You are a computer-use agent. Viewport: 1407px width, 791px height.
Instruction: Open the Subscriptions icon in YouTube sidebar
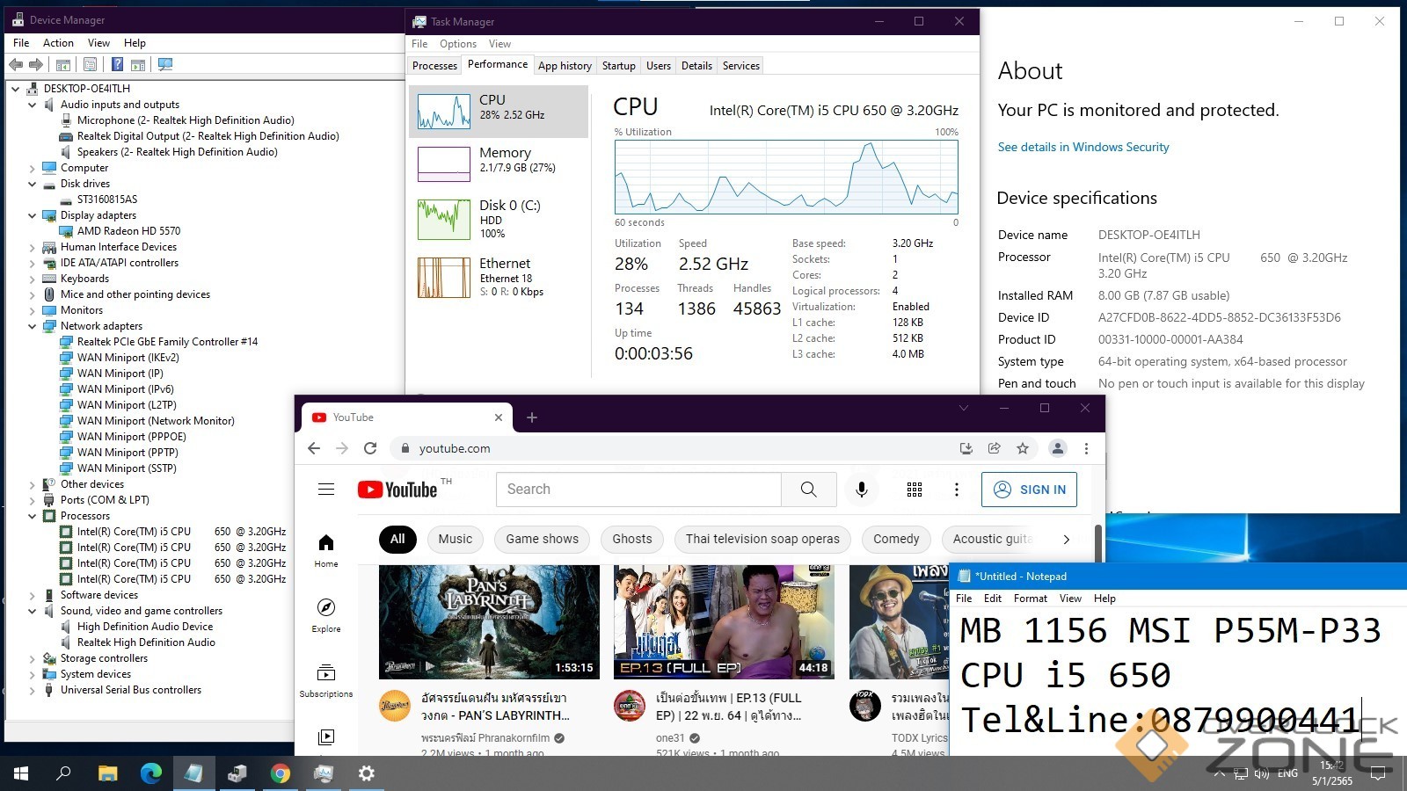coord(326,674)
